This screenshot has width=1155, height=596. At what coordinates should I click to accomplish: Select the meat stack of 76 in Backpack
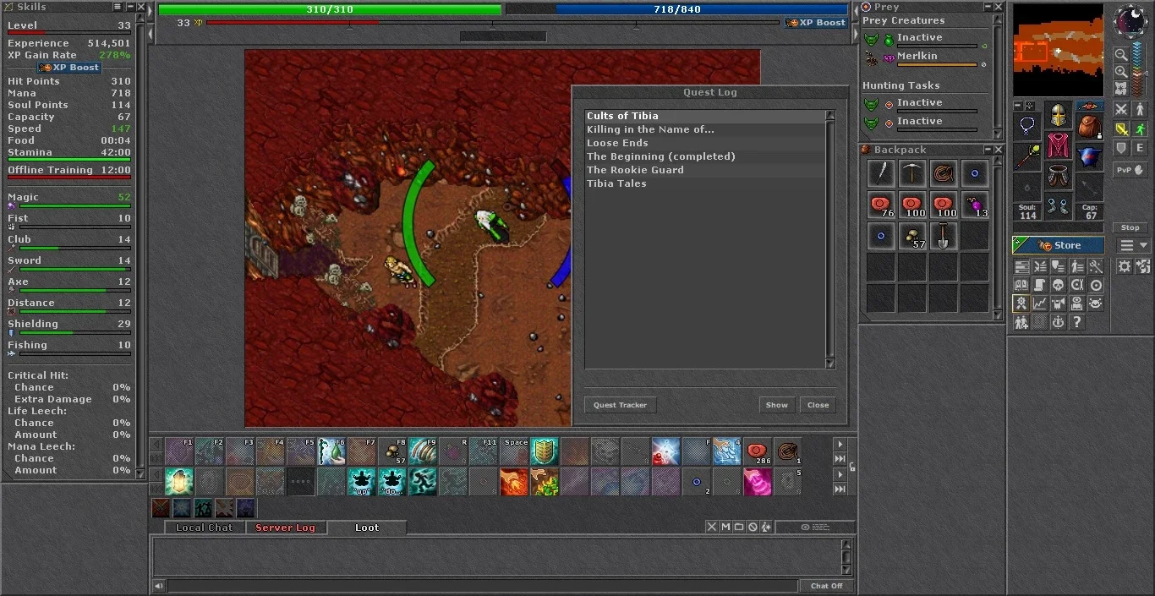(881, 205)
